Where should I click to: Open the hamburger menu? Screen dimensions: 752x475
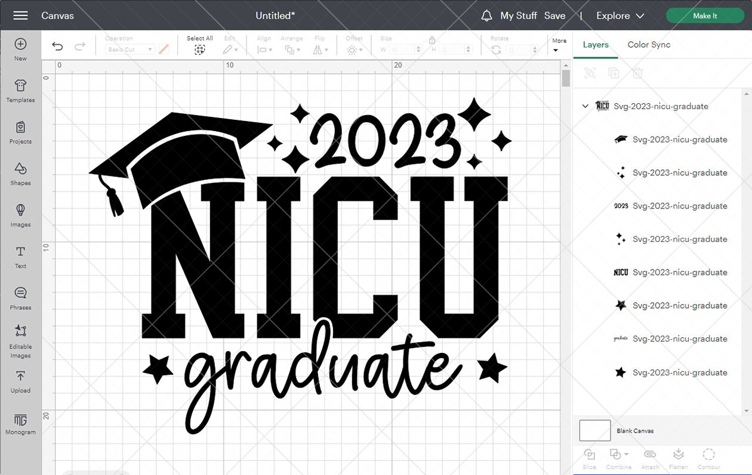(x=20, y=15)
